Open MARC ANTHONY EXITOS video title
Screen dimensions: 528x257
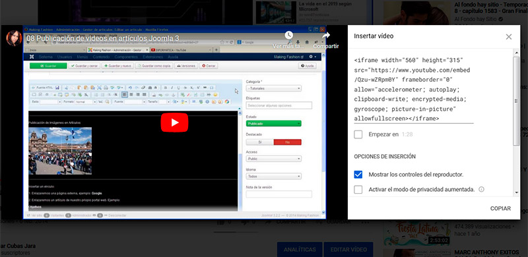(x=487, y=252)
